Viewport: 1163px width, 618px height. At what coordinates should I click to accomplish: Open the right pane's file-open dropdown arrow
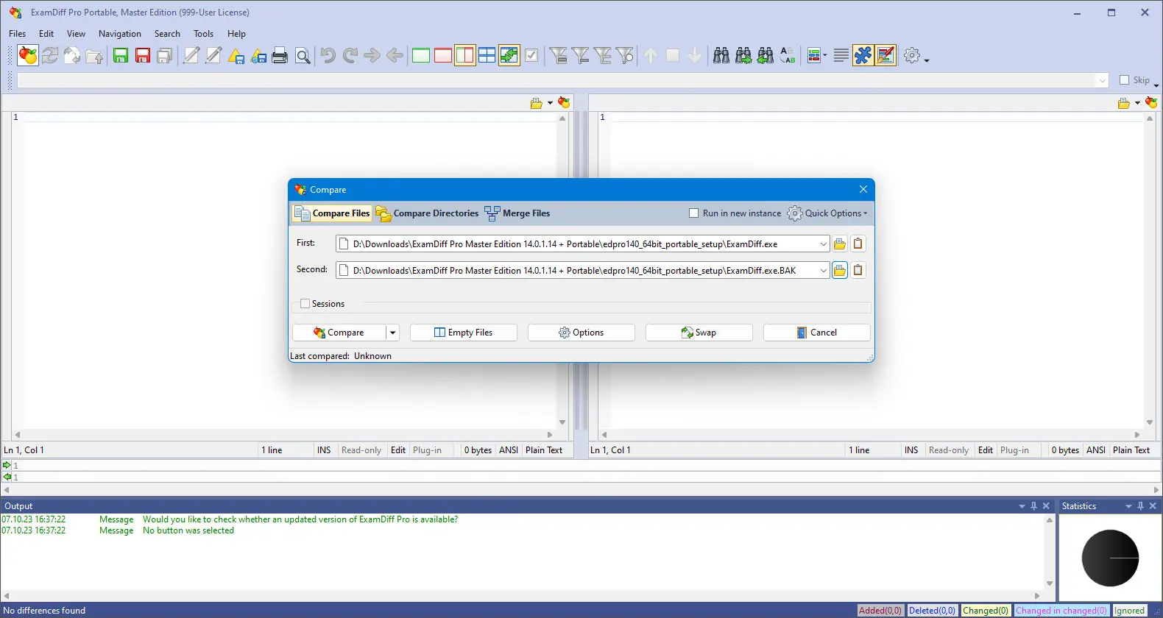1137,103
